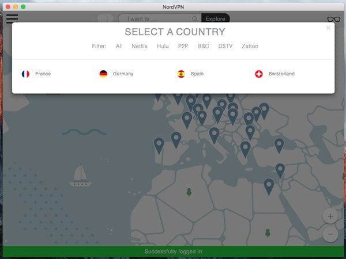The width and height of the screenshot is (346, 259).
Task: Filter servers by Netflix
Action: tap(140, 46)
